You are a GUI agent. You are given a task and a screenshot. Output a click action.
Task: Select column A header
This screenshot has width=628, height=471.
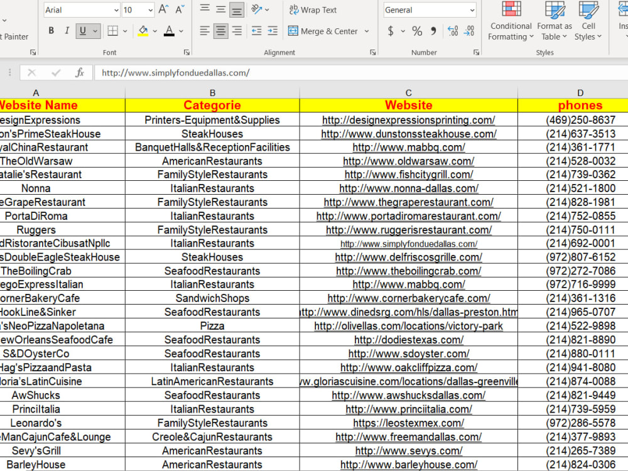[x=36, y=93]
